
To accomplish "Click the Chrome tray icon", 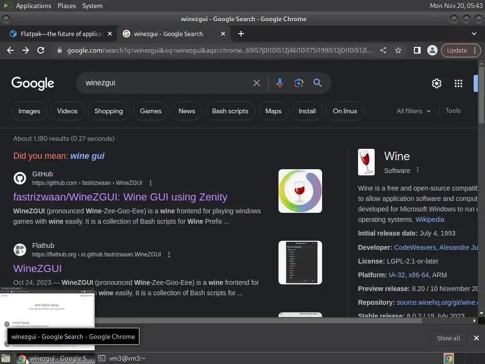I will coord(449,358).
